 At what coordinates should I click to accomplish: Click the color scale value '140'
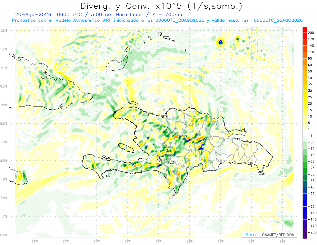coord(311,45)
